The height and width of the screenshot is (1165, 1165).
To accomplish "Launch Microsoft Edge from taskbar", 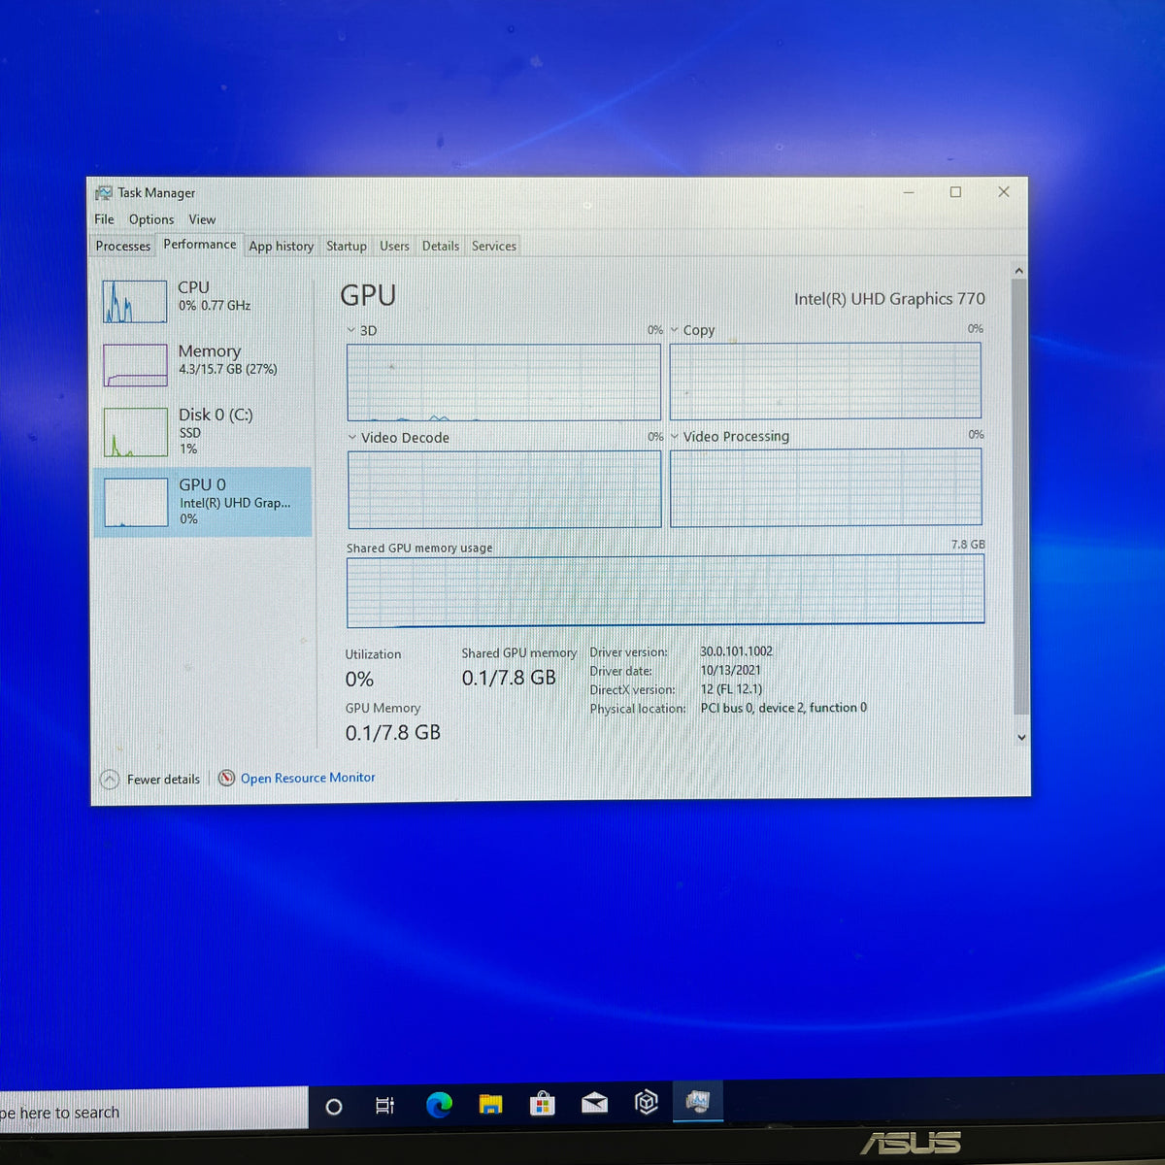I will (439, 1105).
